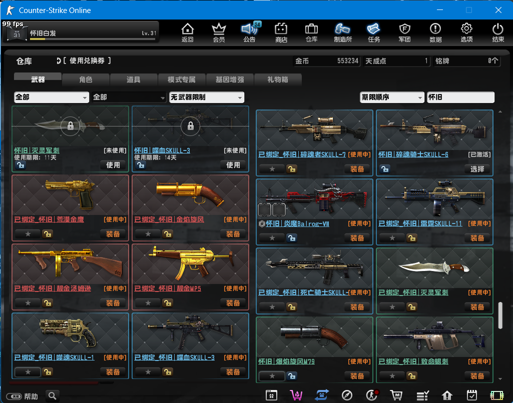This screenshot has width=513, height=403.
Task: Click the 已绑定_怀旧|荒漠金鹰 name link
Action: point(49,219)
